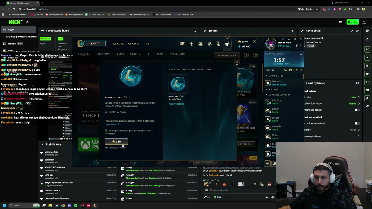Viewport: 372px width, 209px height.
Task: Open the friends list view options icon
Action: (x=296, y=70)
